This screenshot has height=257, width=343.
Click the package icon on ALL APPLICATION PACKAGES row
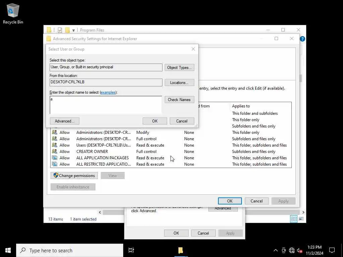tap(55, 158)
